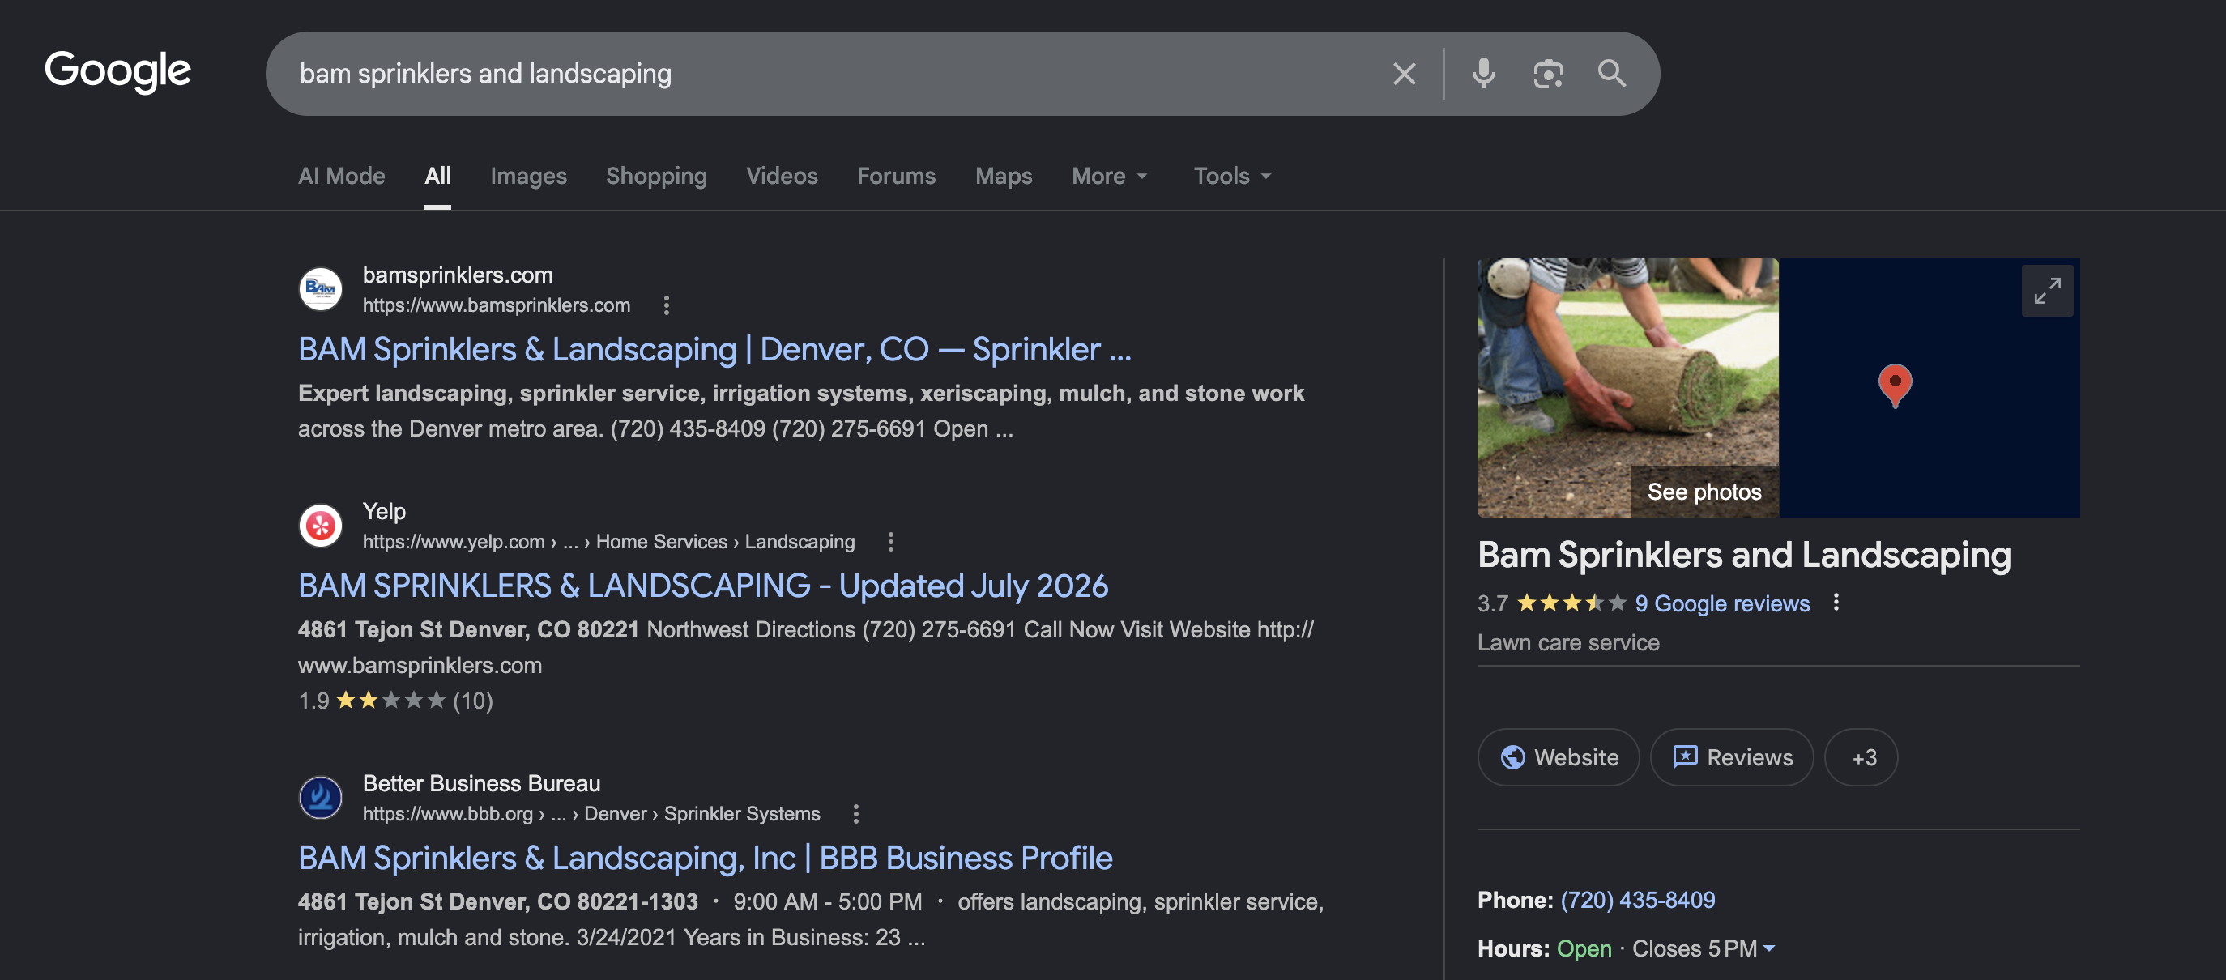
Task: Click the green Open hours status
Action: pyautogui.click(x=1584, y=949)
